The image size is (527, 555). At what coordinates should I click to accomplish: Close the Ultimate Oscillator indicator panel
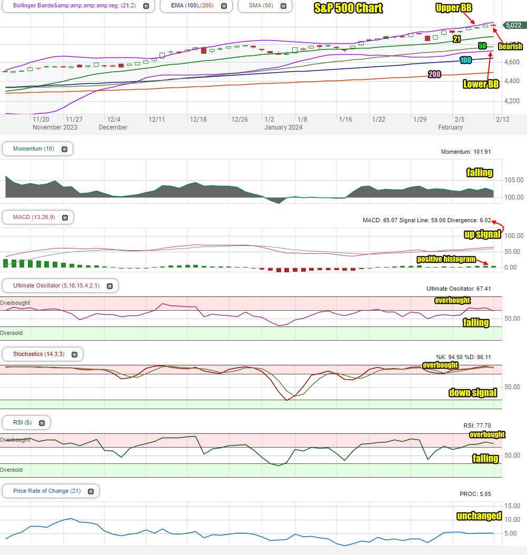(110, 286)
